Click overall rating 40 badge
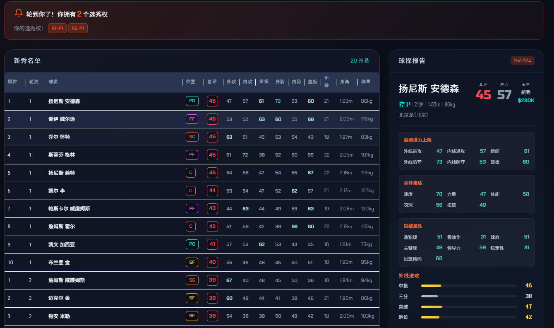 click(212, 262)
